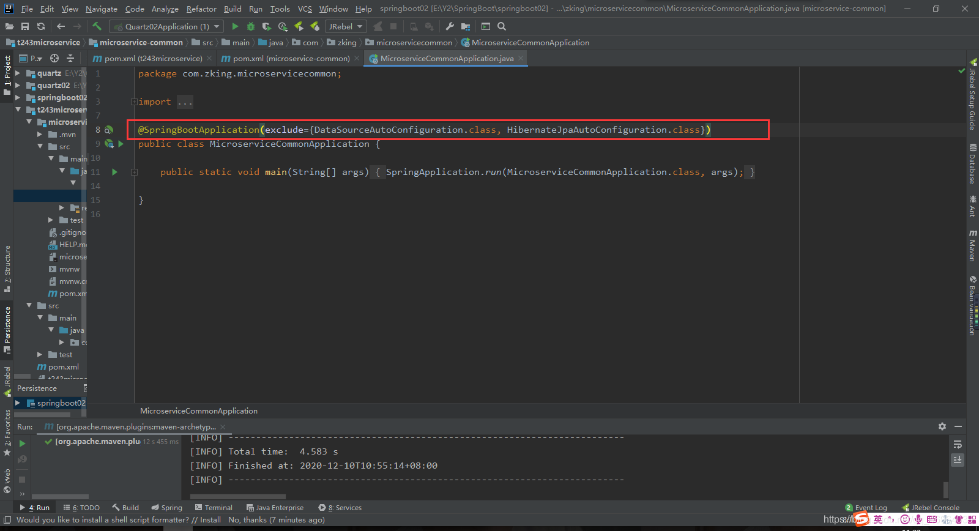Run with profiler using the clock icon

(283, 26)
